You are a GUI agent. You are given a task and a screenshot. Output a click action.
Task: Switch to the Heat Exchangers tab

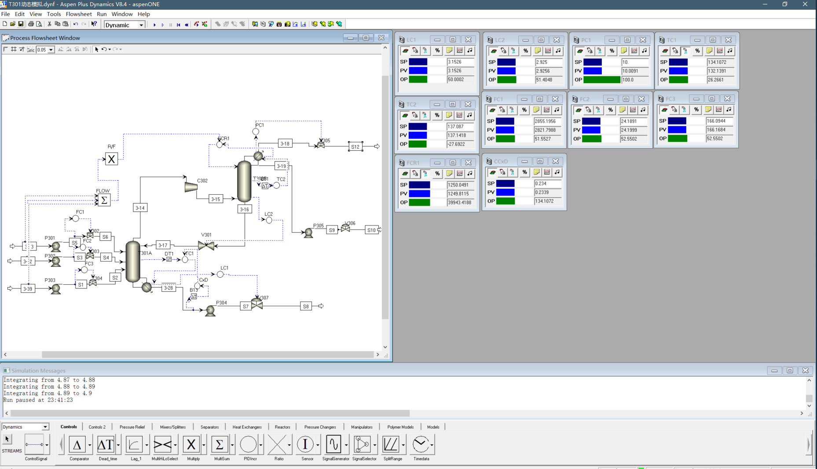coord(247,427)
